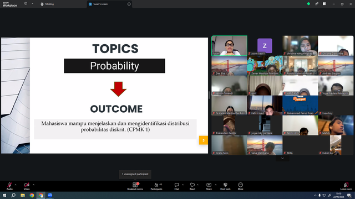Expand chat options caret beside Chat

tap(182, 185)
